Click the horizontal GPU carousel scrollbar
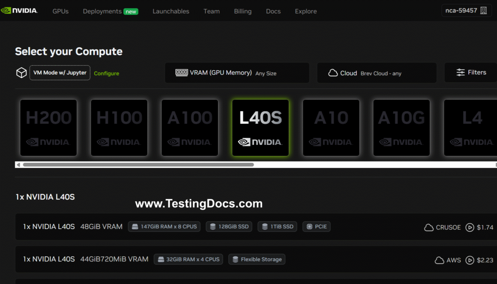Image resolution: width=497 pixels, height=284 pixels. 138,164
